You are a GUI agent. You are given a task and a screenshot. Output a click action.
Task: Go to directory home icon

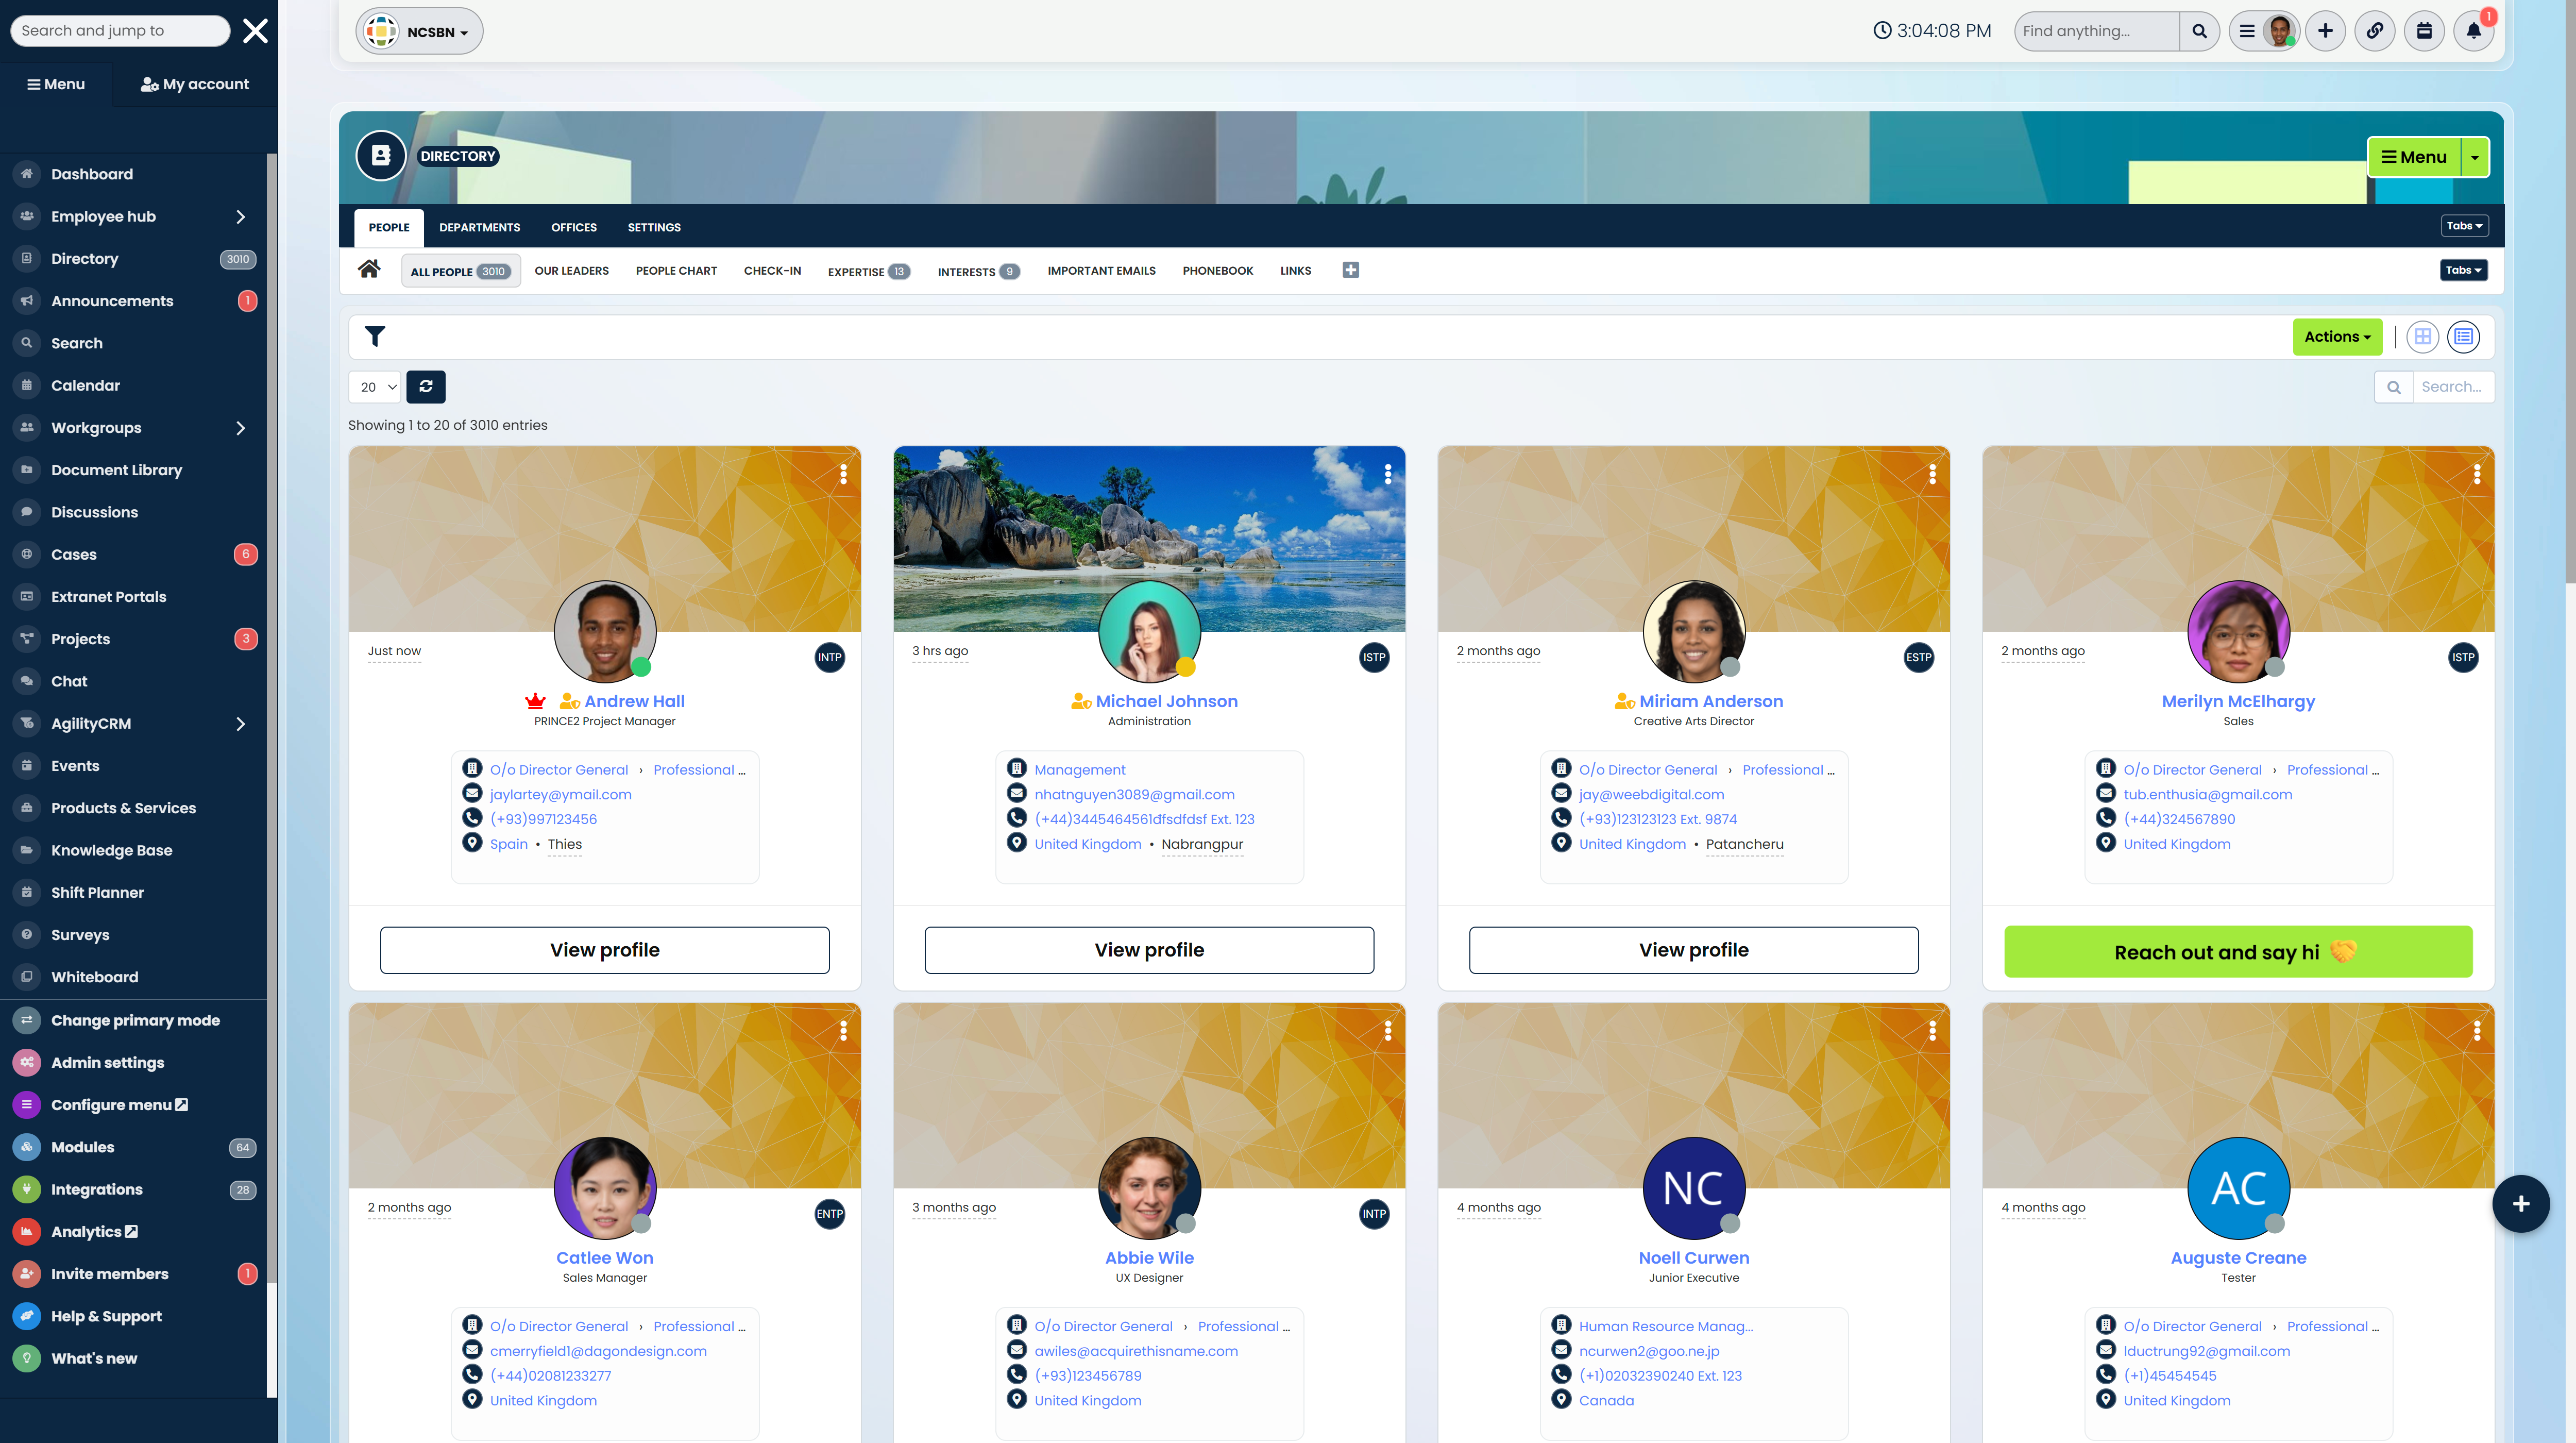(369, 269)
